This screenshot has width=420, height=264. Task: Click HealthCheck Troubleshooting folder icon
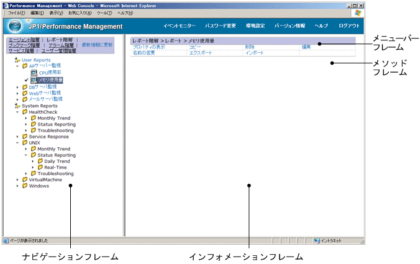click(x=34, y=130)
